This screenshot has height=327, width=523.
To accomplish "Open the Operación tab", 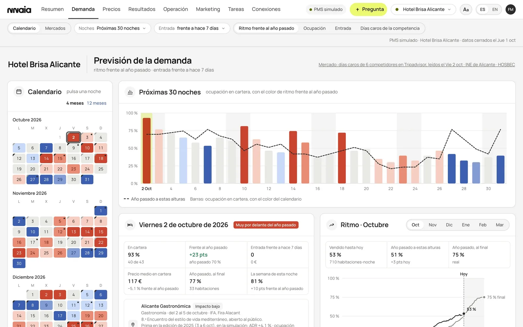I will point(176,9).
